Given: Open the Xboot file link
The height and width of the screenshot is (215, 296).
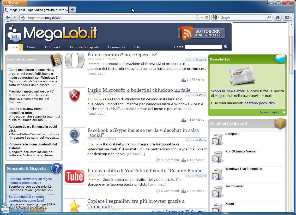Looking at the screenshot, I should click(x=229, y=204).
